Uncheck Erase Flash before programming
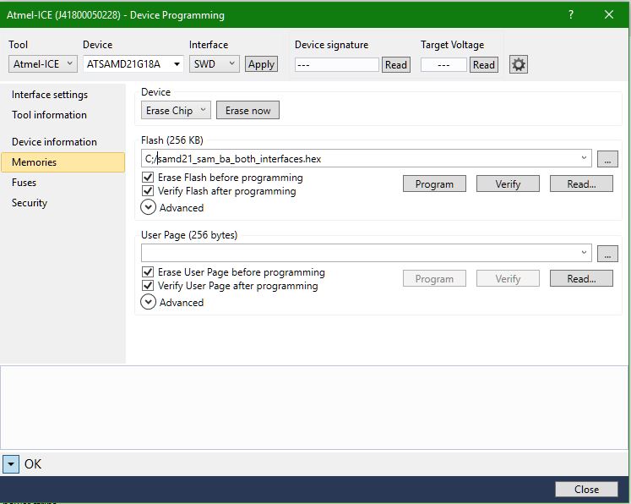Screen dimensions: 631x504 coord(148,178)
